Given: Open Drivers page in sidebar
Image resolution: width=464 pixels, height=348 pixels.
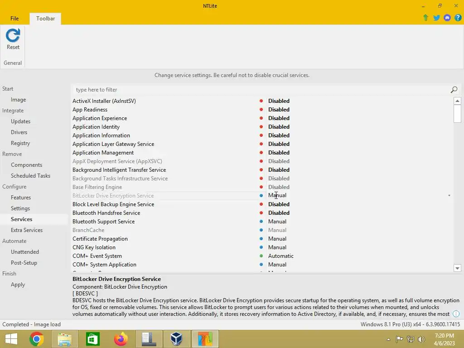Looking at the screenshot, I should [19, 132].
